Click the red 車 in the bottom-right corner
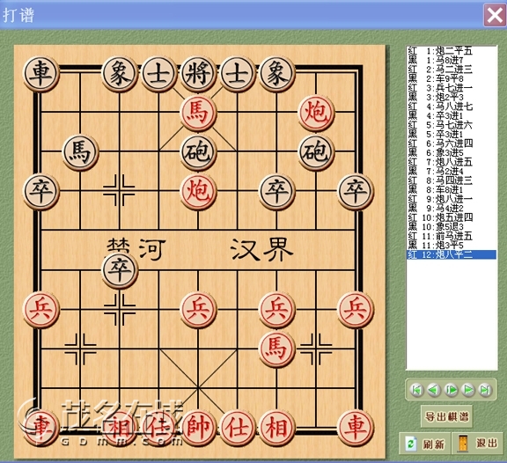507x463 pixels. point(356,428)
